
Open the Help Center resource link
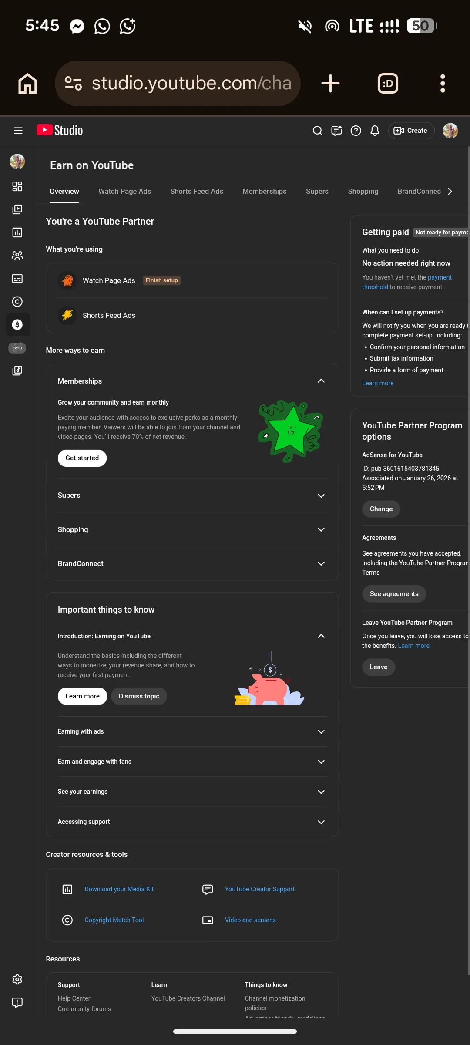tap(74, 998)
